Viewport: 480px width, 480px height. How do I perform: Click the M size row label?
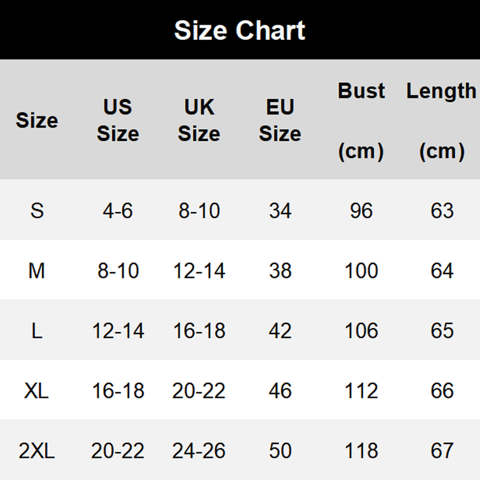tap(37, 271)
